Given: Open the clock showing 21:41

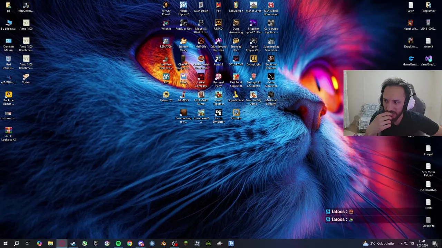Looking at the screenshot, I should pos(423,244).
